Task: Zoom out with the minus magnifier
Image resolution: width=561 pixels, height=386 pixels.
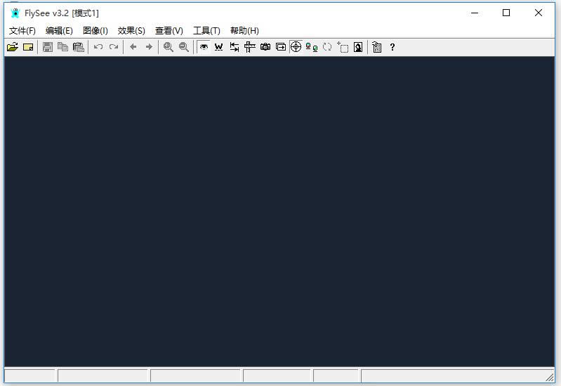Action: point(184,47)
